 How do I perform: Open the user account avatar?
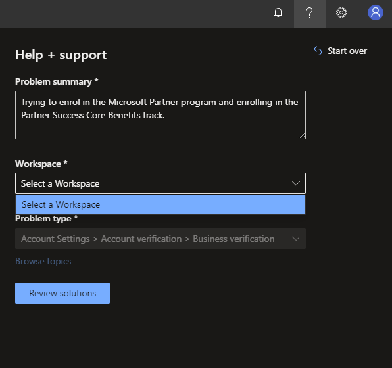tap(375, 12)
